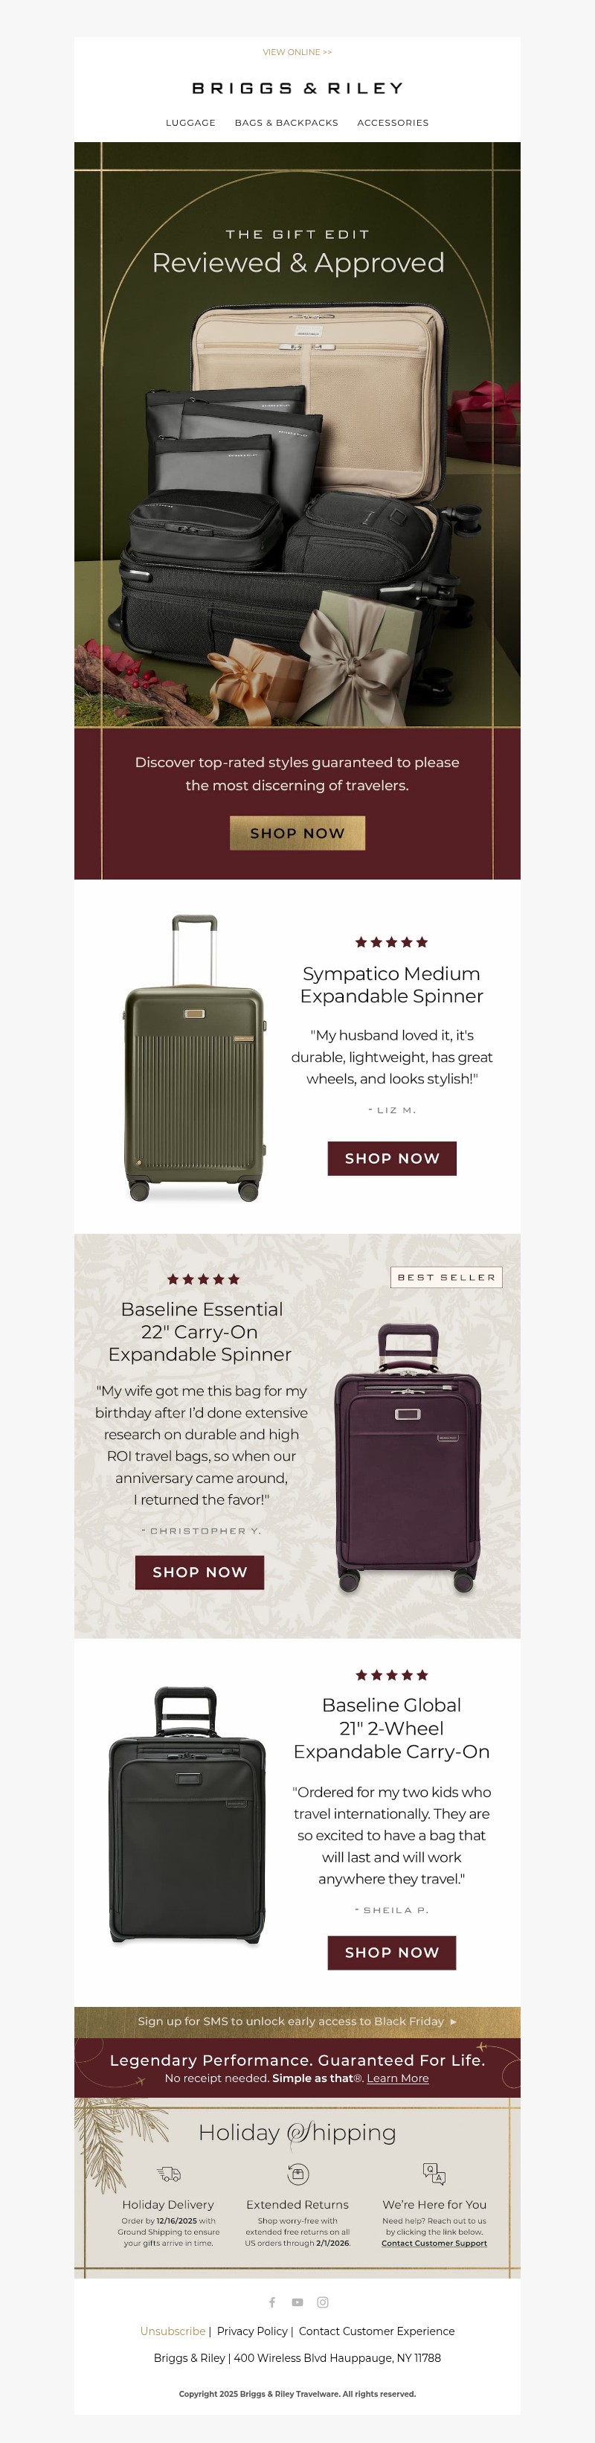This screenshot has height=2443, width=595.
Task: Click the View Online link
Action: (297, 52)
